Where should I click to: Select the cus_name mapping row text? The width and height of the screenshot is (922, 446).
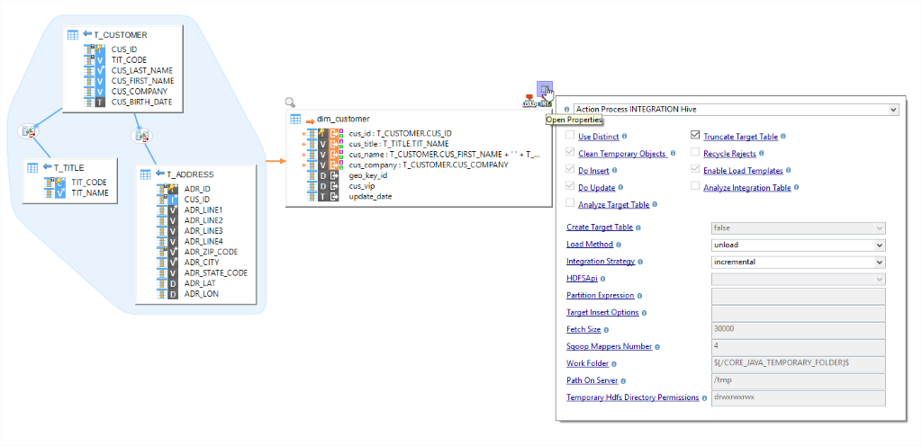tap(445, 155)
